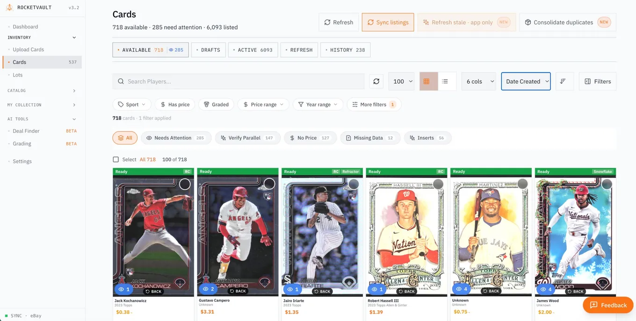Select the No Price filter chip
The height and width of the screenshot is (321, 636).
310,138
